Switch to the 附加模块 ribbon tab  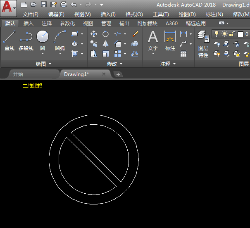(148, 24)
